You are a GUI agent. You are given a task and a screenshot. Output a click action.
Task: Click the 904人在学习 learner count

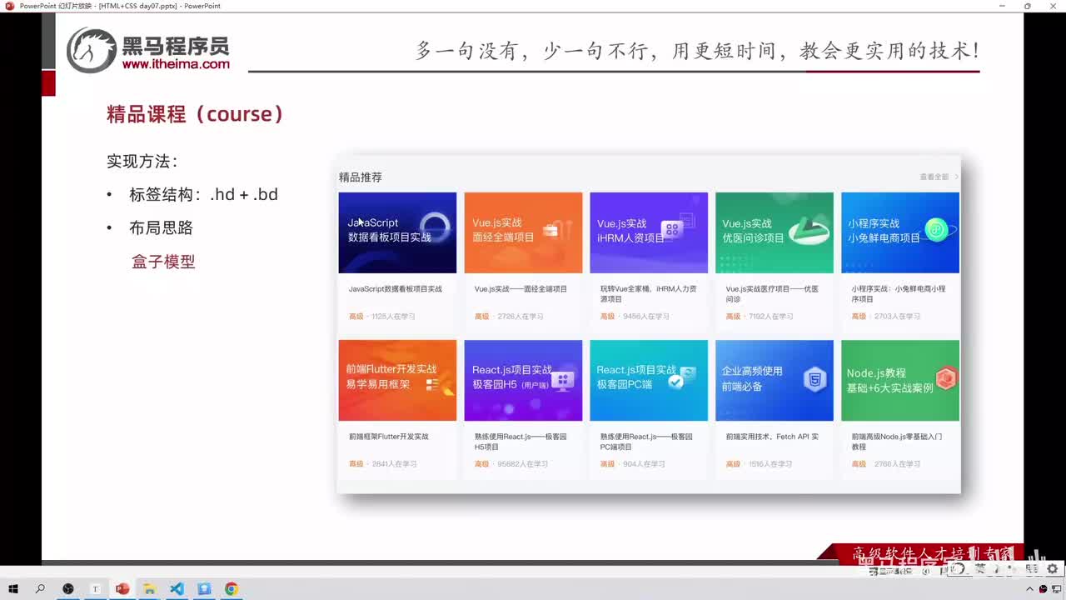pyautogui.click(x=644, y=464)
